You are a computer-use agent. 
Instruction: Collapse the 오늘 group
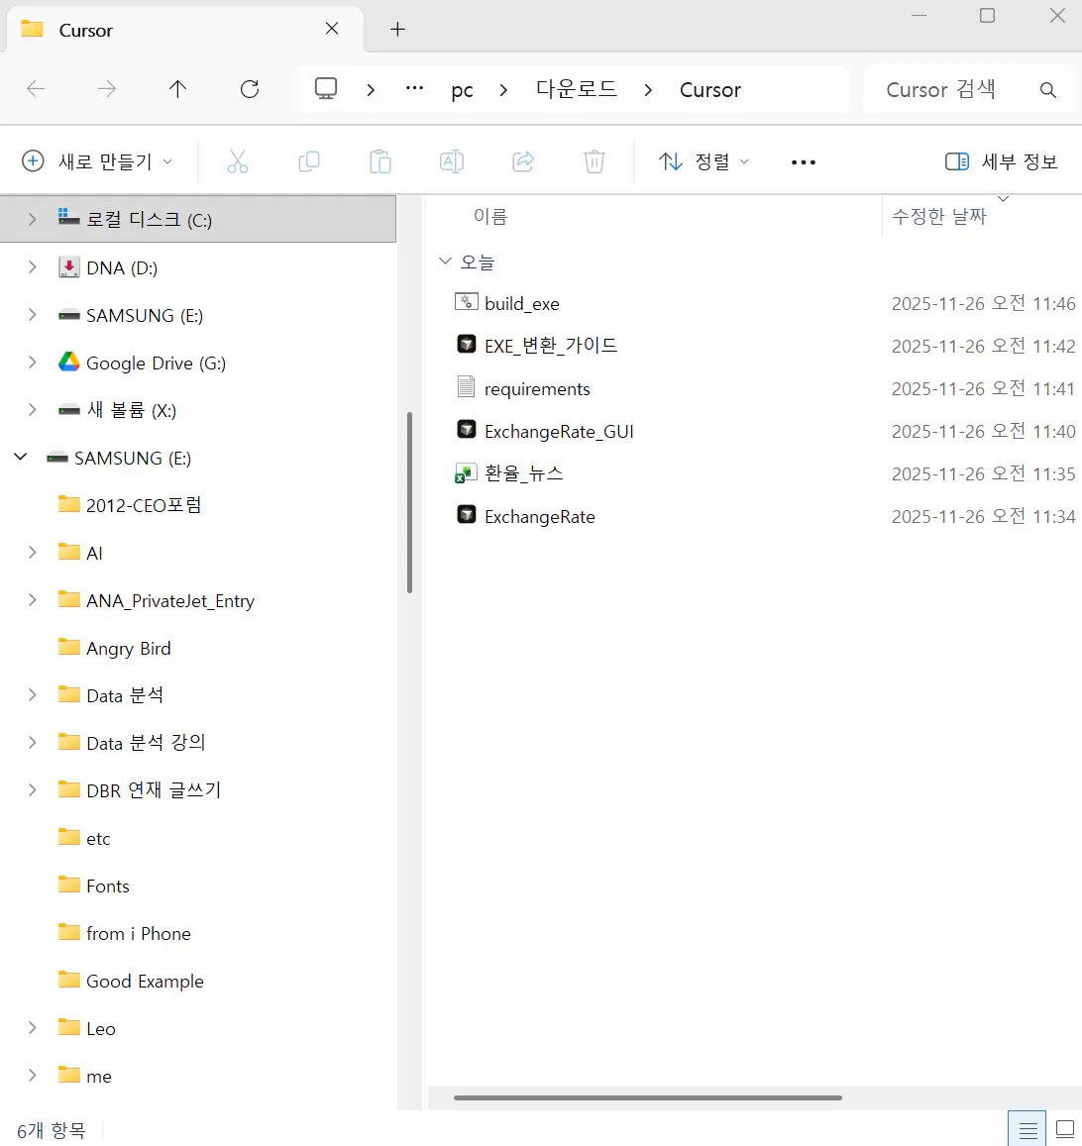pyautogui.click(x=445, y=260)
